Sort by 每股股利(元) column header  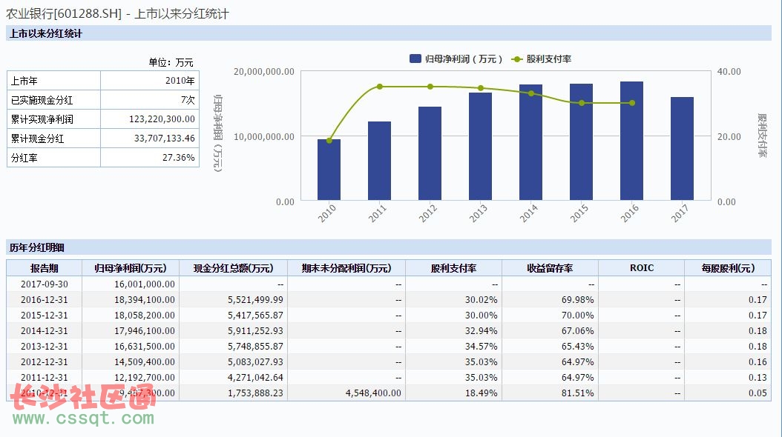click(x=728, y=268)
